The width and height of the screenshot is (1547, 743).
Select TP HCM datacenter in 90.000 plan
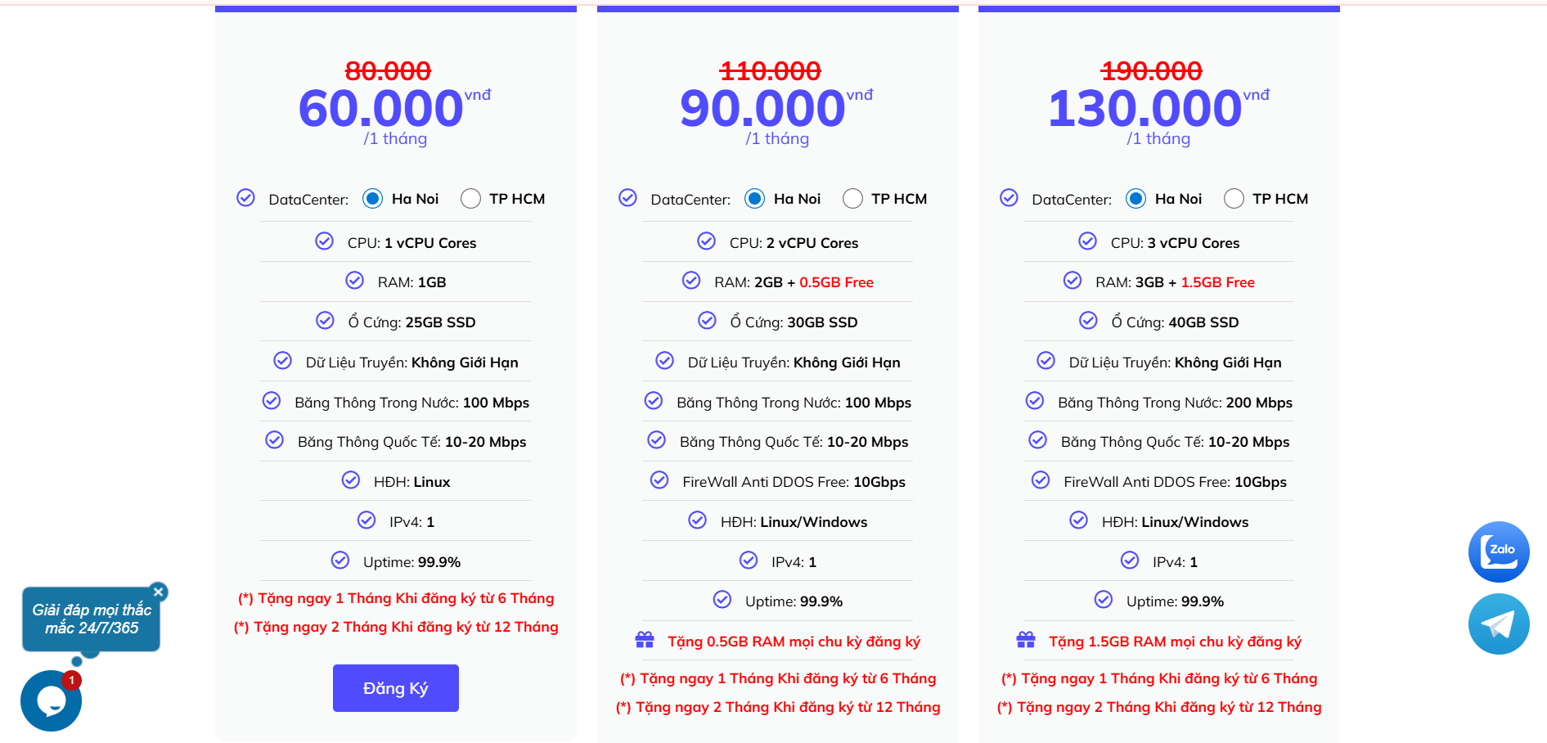click(852, 199)
